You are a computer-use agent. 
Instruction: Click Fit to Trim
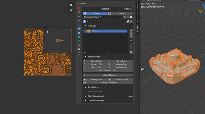point(120,61)
